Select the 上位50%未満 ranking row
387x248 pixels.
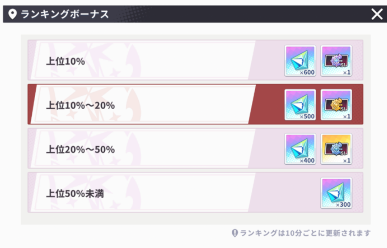point(143,193)
